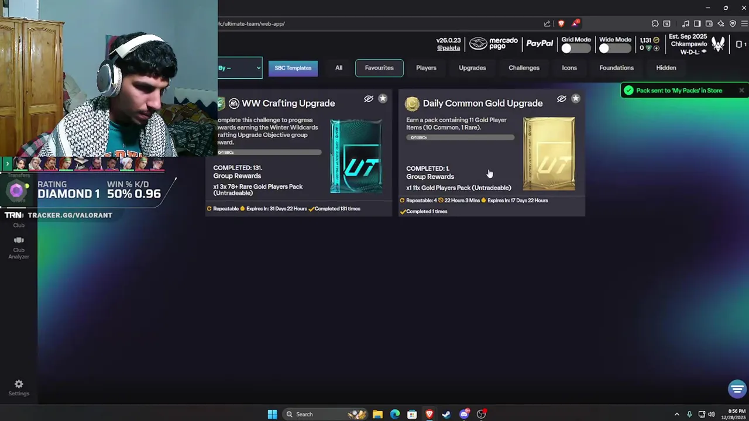Viewport: 749px width, 421px height.
Task: Open the Brave Wallet icon
Action: tap(709, 23)
